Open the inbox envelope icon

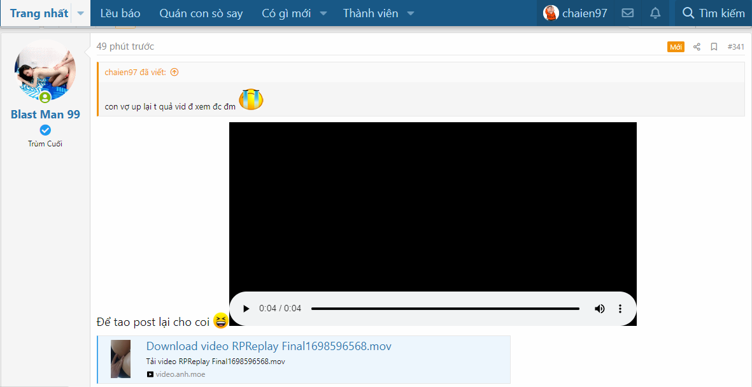[x=627, y=13]
